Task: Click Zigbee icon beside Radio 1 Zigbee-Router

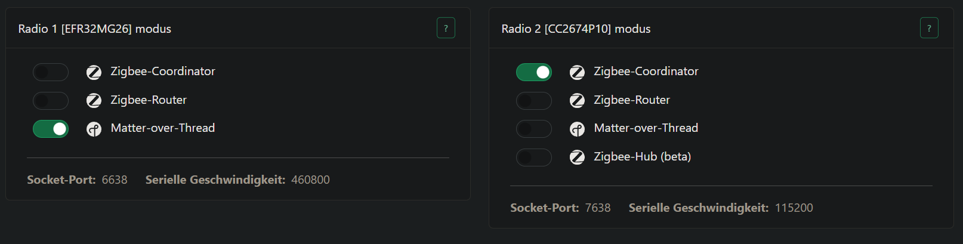Action: (x=94, y=100)
